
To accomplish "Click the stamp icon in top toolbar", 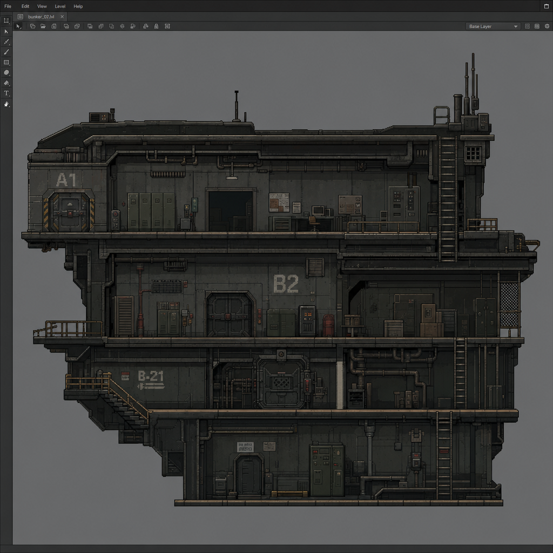I will tap(156, 26).
